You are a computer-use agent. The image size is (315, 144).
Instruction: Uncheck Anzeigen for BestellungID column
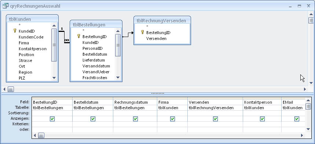point(52,119)
